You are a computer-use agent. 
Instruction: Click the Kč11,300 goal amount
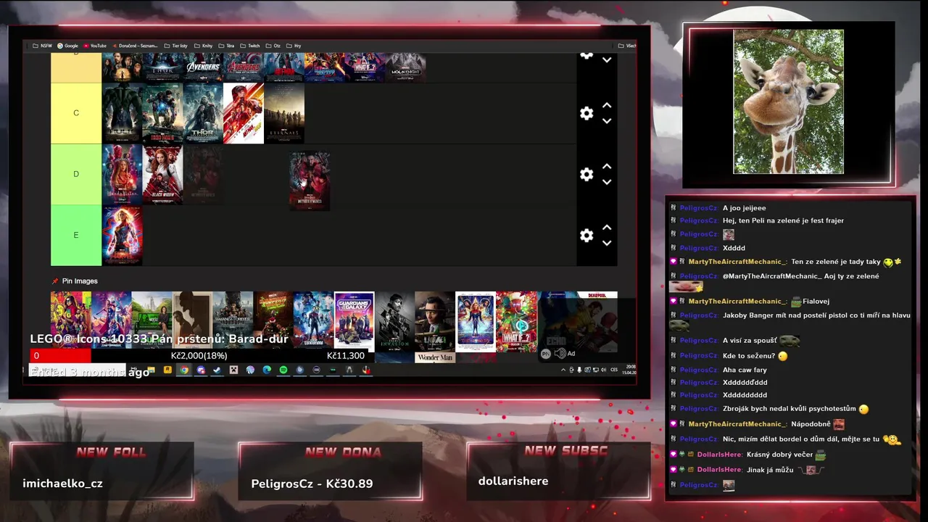click(346, 356)
